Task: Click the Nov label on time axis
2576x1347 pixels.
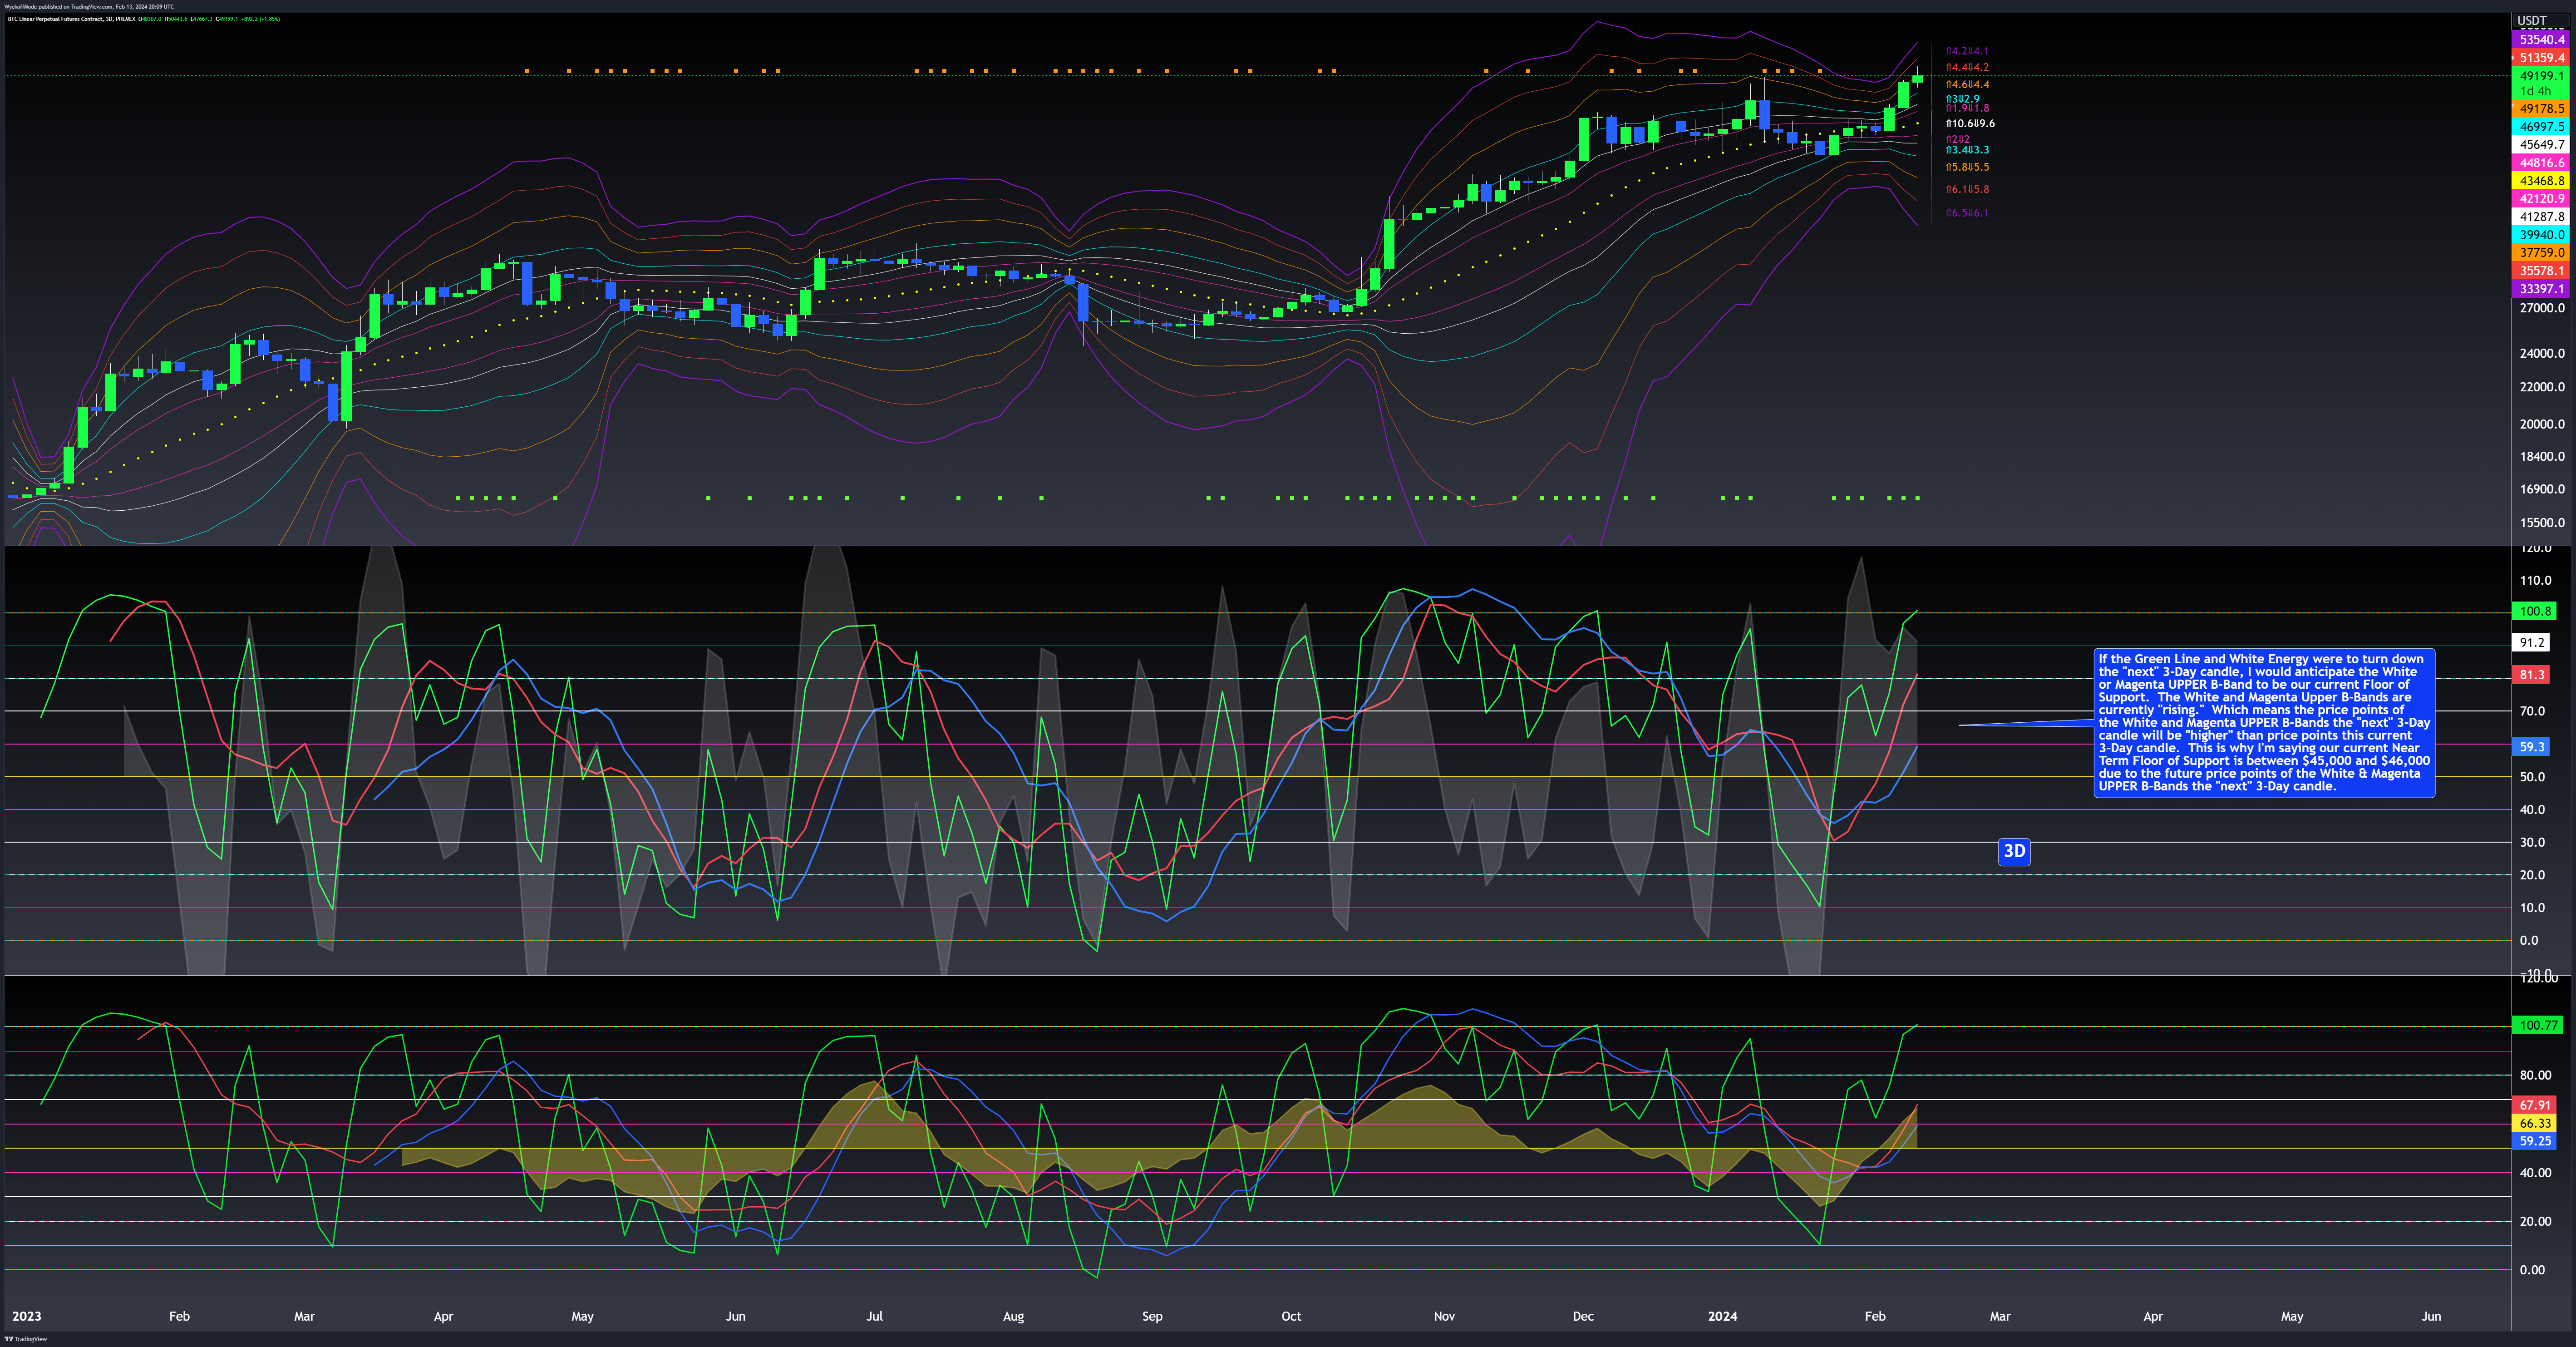Action: click(x=1444, y=1316)
